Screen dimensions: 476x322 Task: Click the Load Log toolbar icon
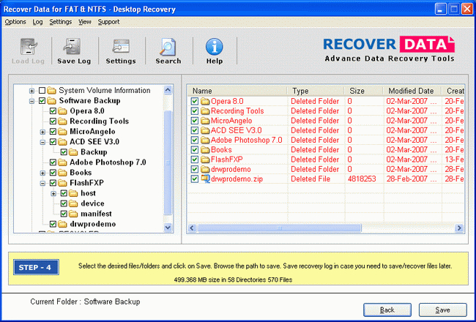click(27, 51)
